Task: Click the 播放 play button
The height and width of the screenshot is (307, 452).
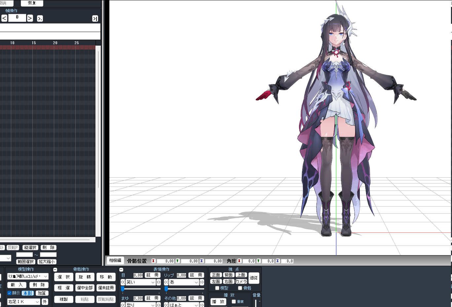Action: pos(218,302)
